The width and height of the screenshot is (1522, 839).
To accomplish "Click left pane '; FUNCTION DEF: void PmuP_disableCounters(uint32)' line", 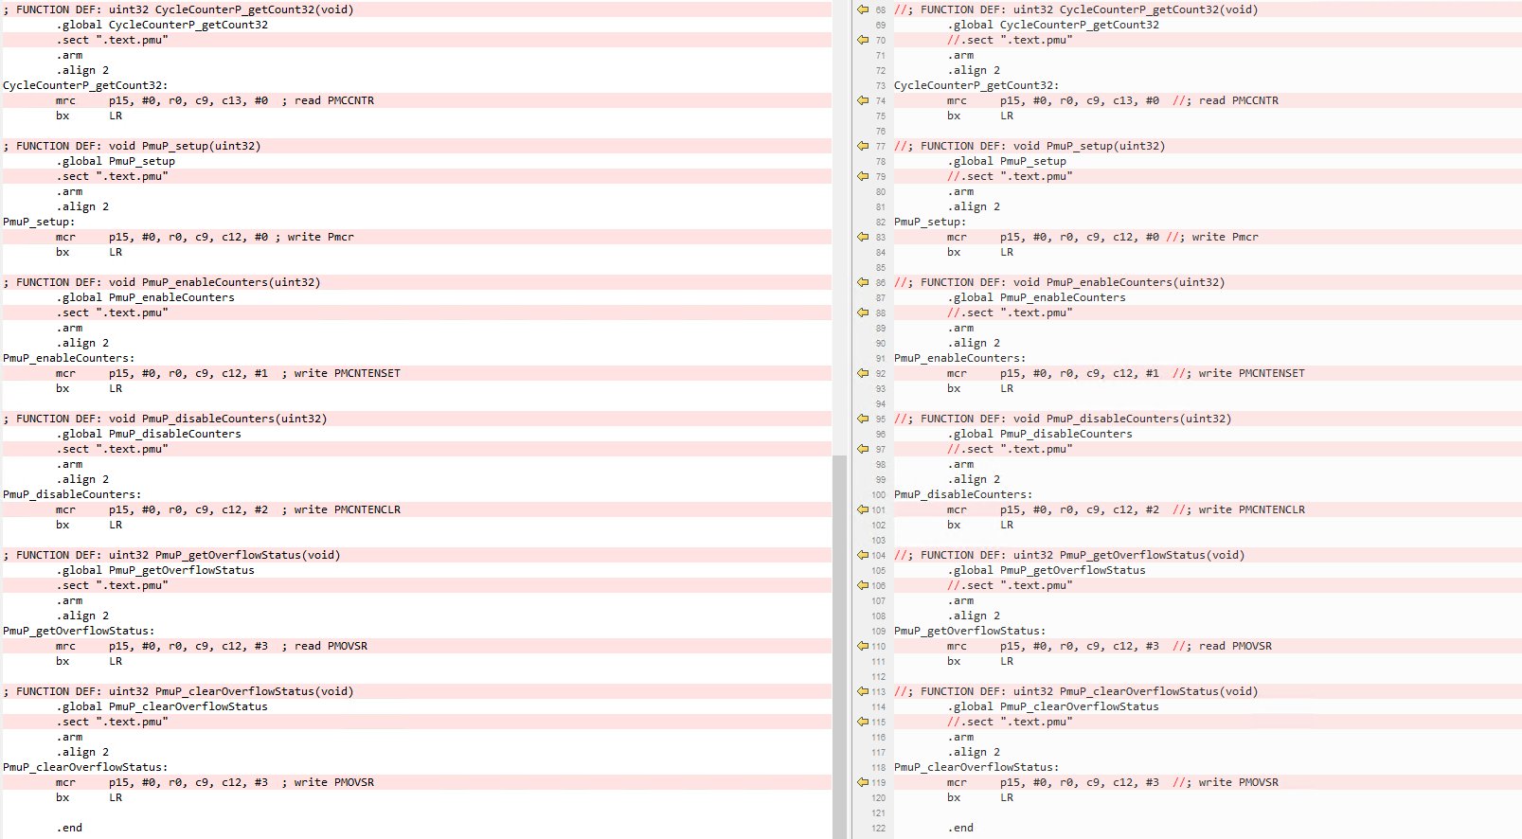I will pyautogui.click(x=417, y=419).
